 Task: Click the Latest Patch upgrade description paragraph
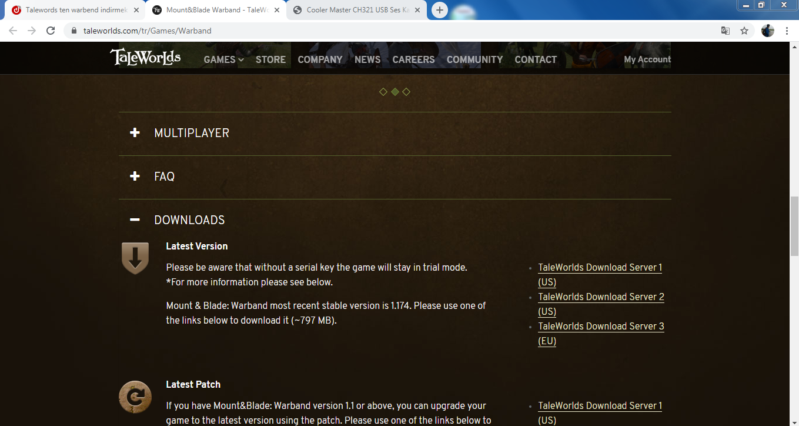pos(328,413)
